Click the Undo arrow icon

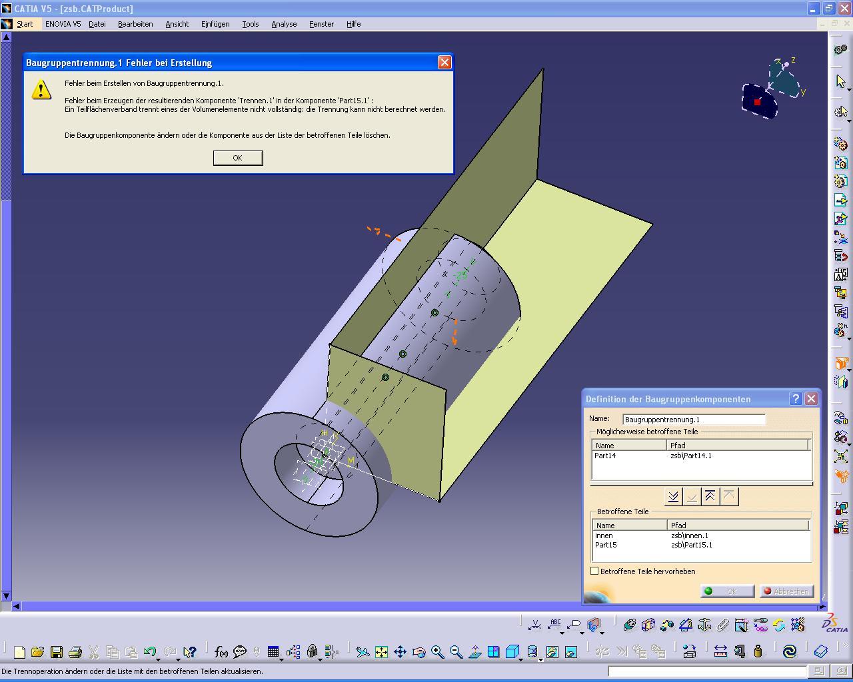(x=150, y=652)
